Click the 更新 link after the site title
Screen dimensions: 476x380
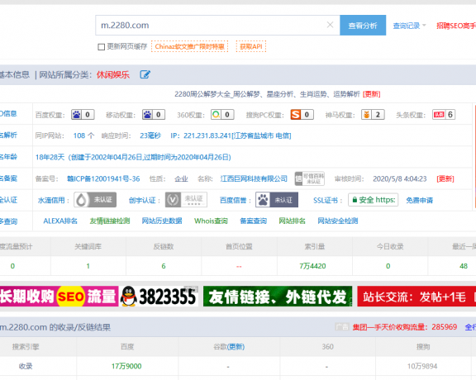click(372, 94)
